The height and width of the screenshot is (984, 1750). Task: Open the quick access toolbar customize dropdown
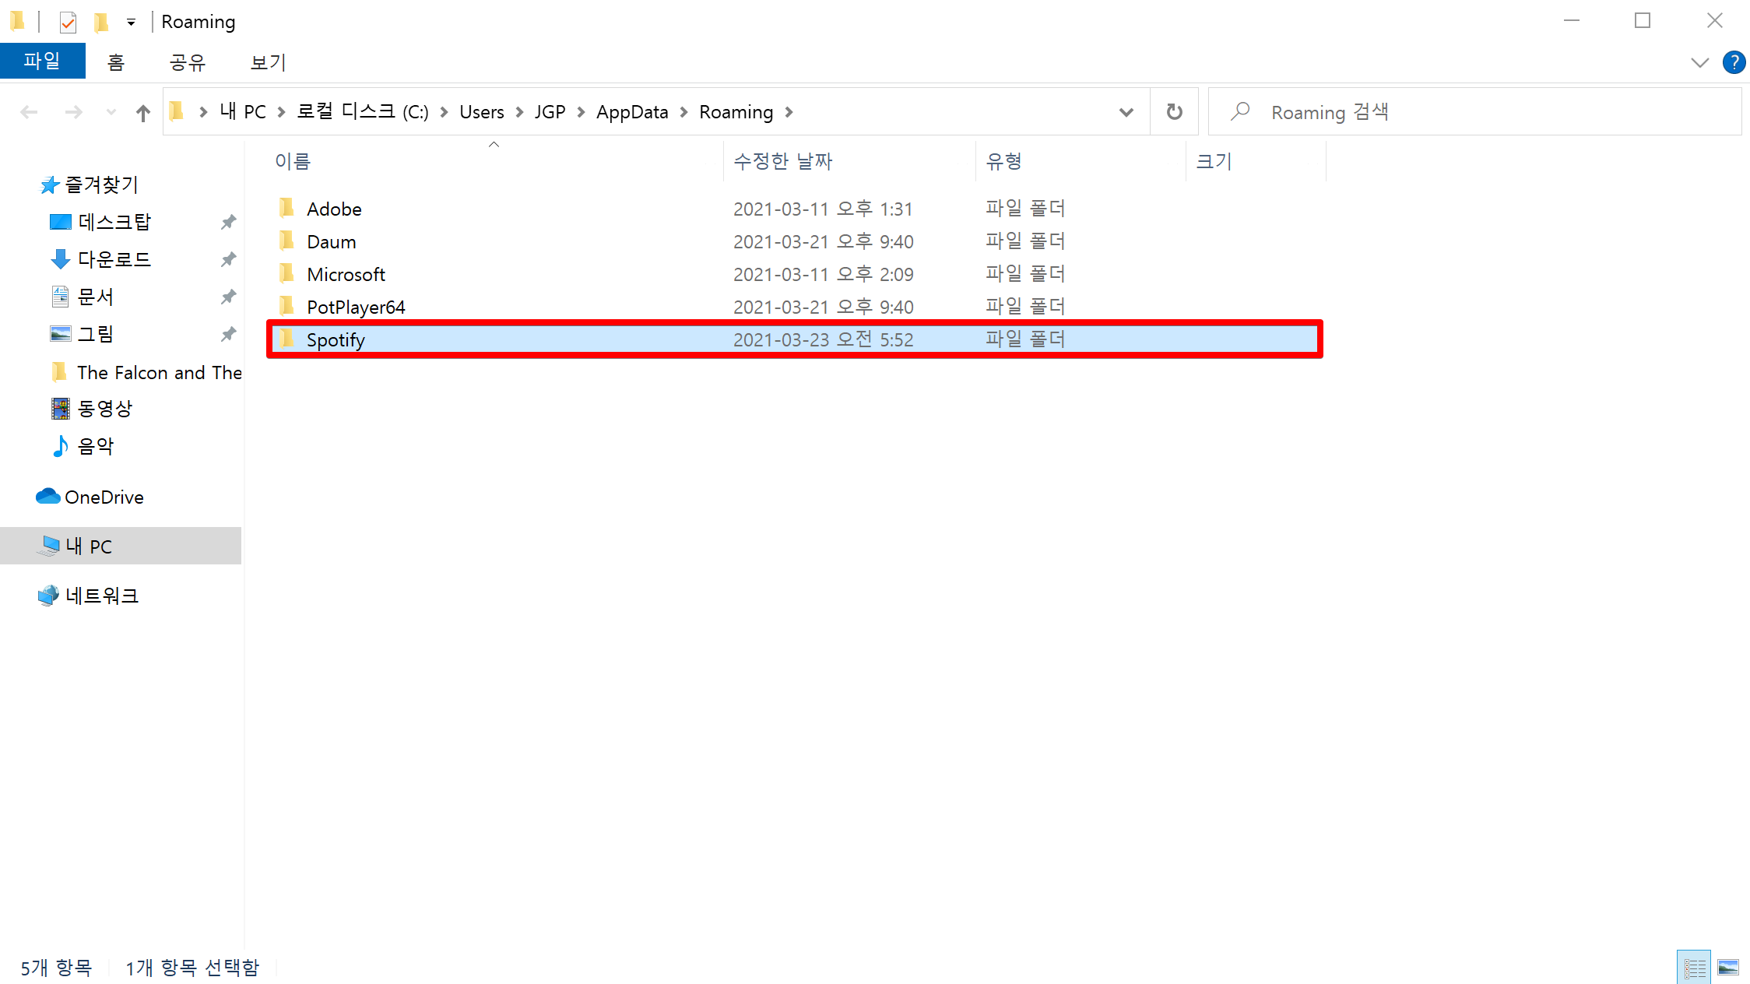[131, 23]
